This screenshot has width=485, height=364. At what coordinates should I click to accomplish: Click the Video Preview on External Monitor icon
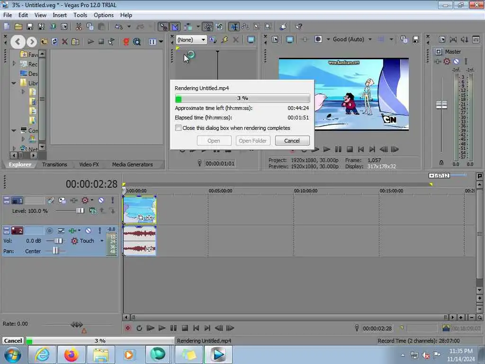click(x=289, y=39)
